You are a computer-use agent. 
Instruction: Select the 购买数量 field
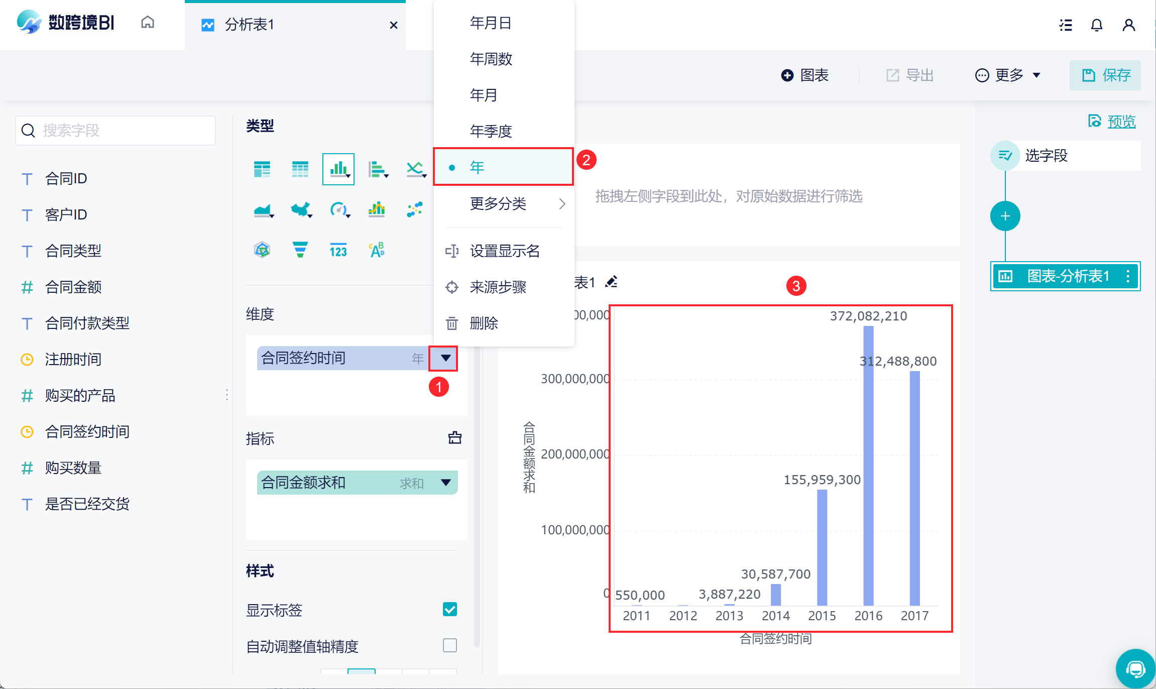pyautogui.click(x=73, y=468)
